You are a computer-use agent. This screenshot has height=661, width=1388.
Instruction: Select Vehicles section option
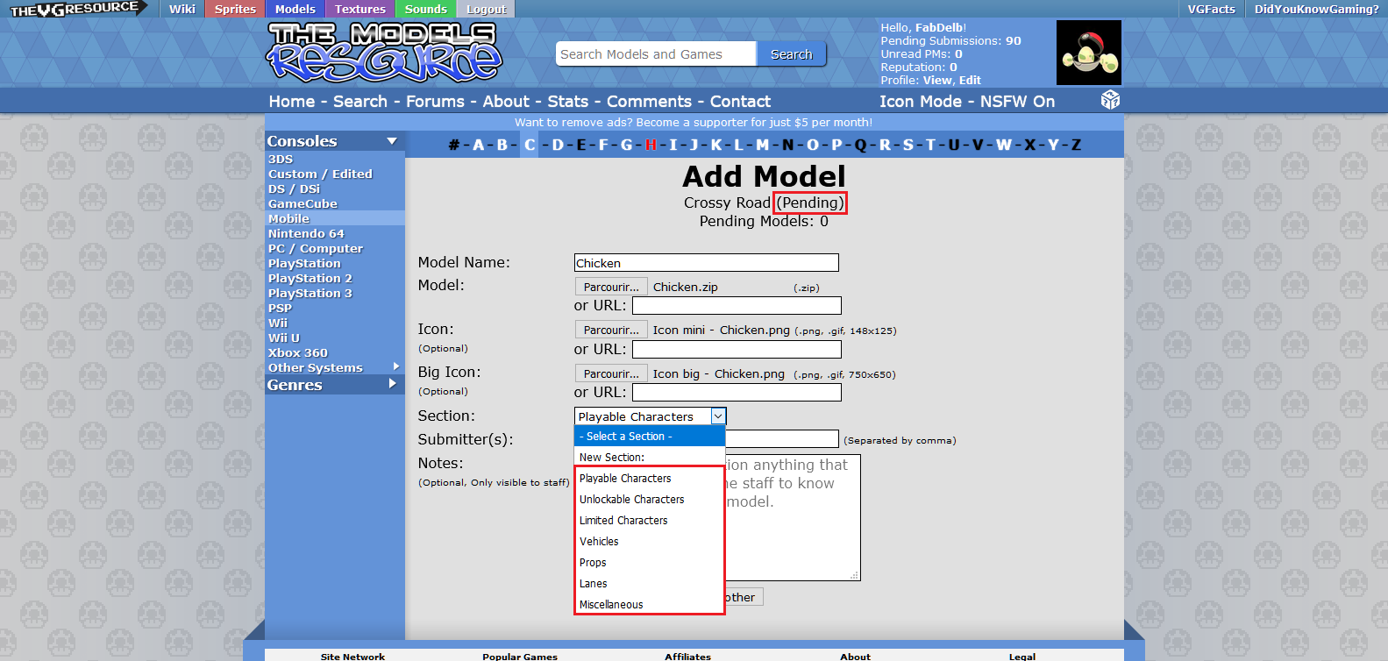pyautogui.click(x=650, y=542)
